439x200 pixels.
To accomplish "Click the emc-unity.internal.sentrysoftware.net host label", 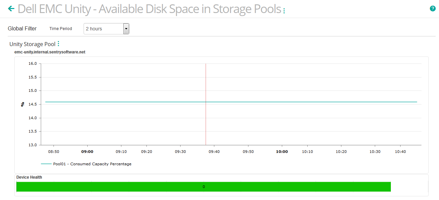I will (x=49, y=52).
